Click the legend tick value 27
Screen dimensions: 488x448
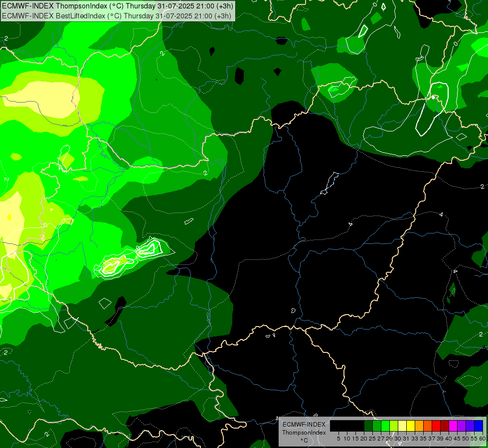click(x=381, y=439)
